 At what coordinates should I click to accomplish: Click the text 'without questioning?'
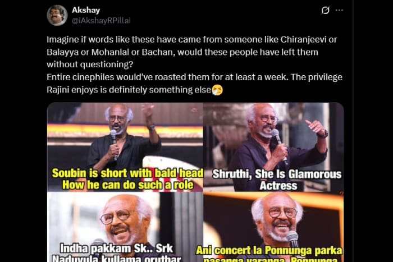click(x=90, y=65)
